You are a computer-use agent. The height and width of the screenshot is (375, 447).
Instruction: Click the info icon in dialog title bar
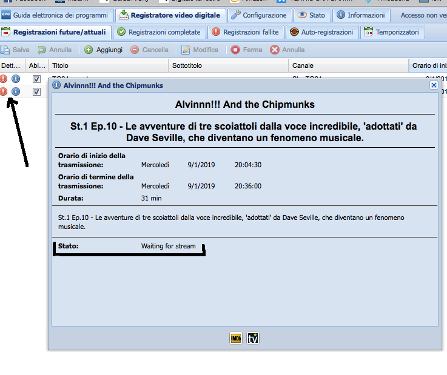coord(56,85)
